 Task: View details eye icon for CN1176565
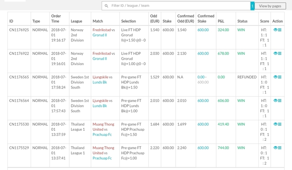(x=275, y=77)
